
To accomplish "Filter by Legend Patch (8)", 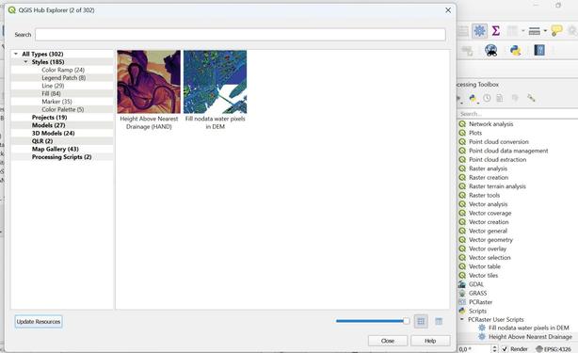I will coord(63,78).
